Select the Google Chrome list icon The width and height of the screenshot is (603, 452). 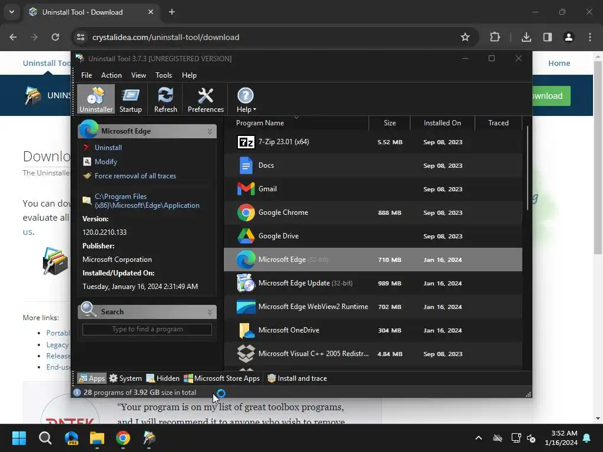[246, 212]
